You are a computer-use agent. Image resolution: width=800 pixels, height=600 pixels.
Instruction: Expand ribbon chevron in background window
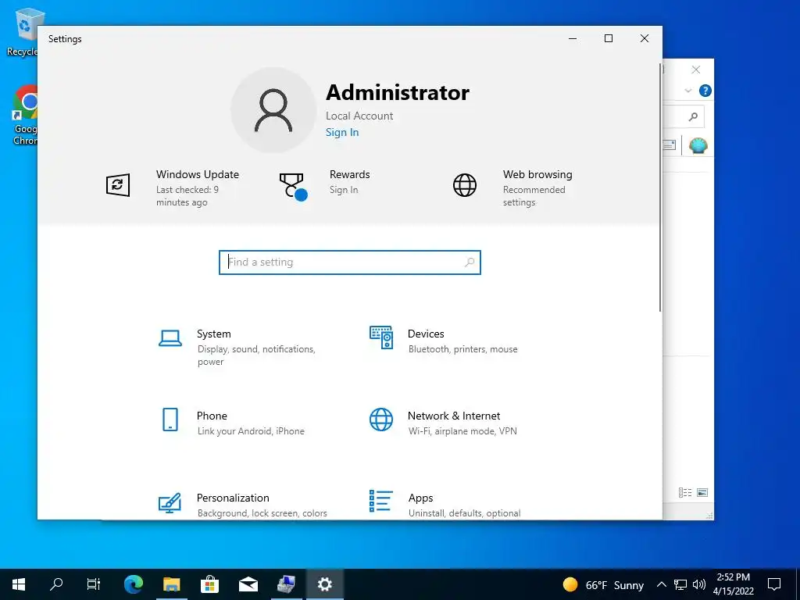[687, 91]
